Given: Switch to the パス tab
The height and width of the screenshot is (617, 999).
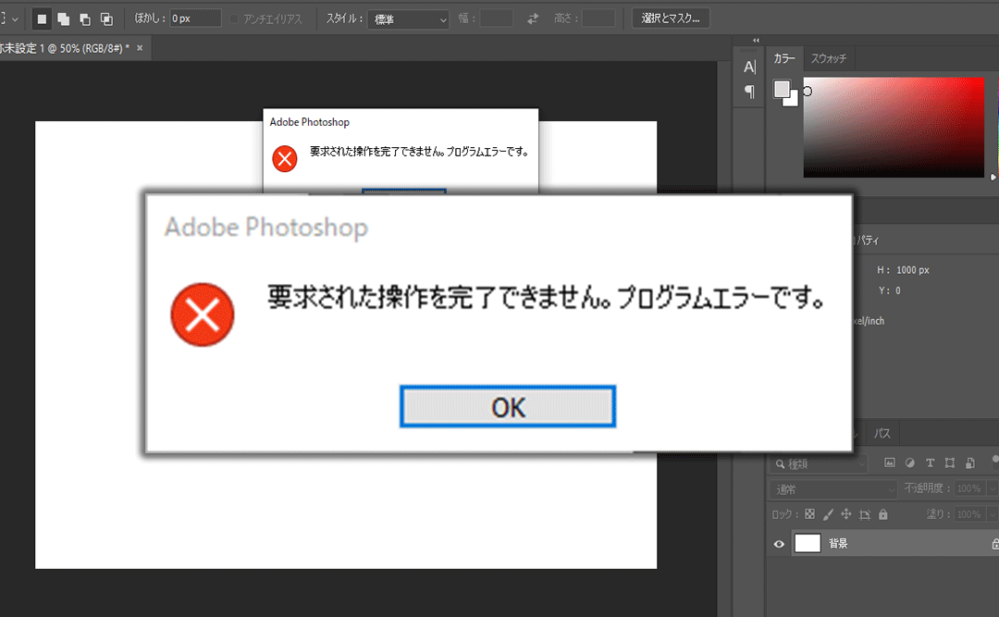Looking at the screenshot, I should 882,433.
